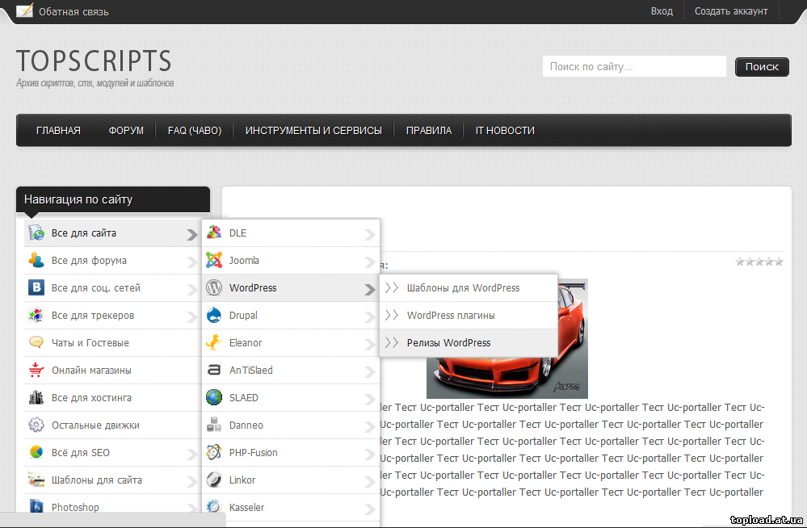Click the Eleanor horse icon
Screen dimensions: 807x528
tap(214, 342)
